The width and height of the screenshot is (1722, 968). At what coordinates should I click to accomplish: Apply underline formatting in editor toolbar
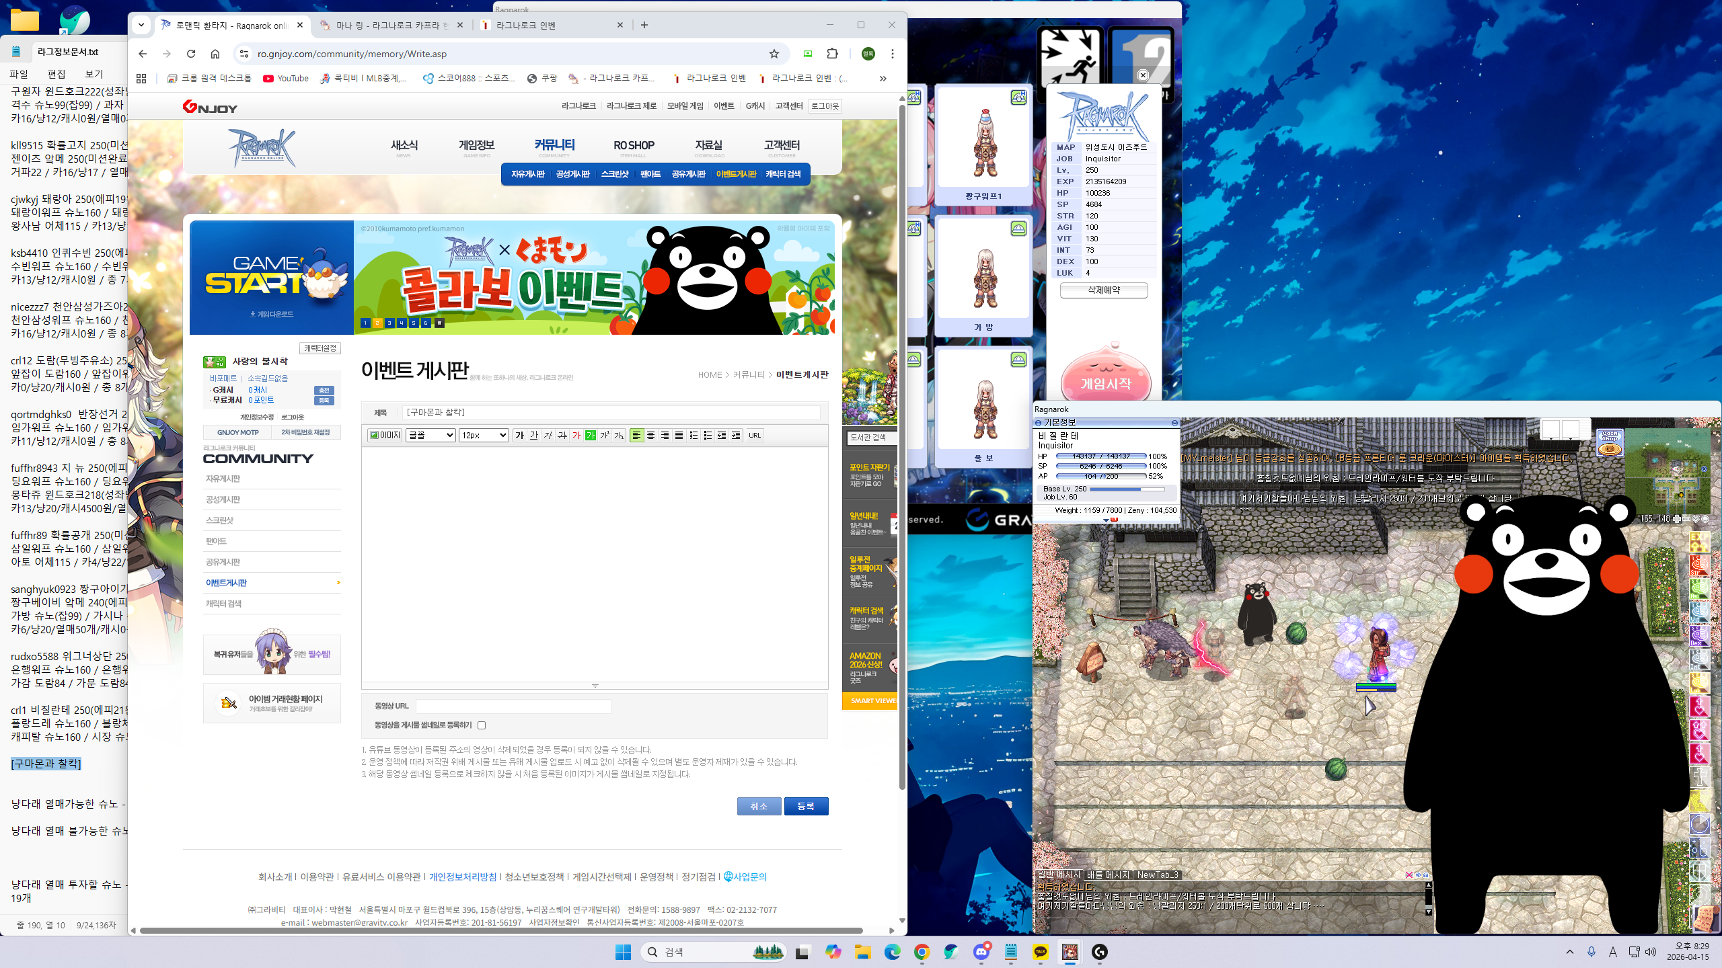533,435
